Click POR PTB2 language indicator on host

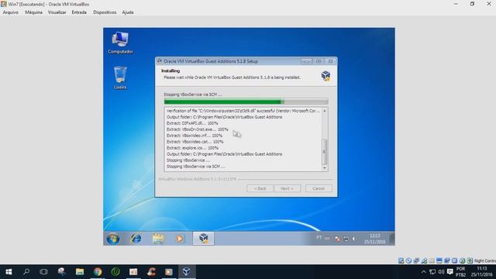coord(460,272)
